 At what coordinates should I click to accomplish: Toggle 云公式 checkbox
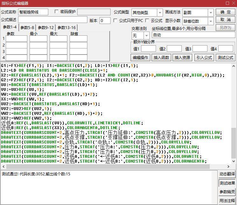tap(147, 20)
